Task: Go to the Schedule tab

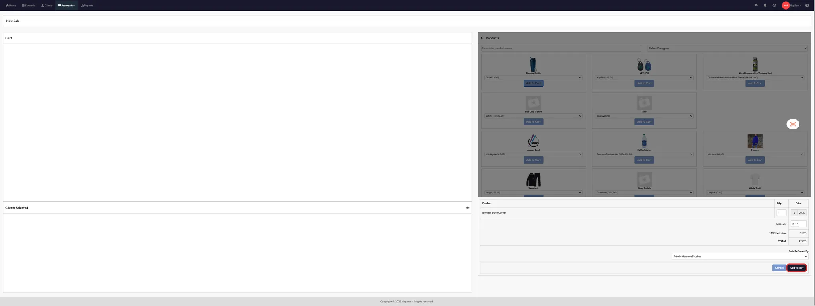Action: click(x=29, y=6)
